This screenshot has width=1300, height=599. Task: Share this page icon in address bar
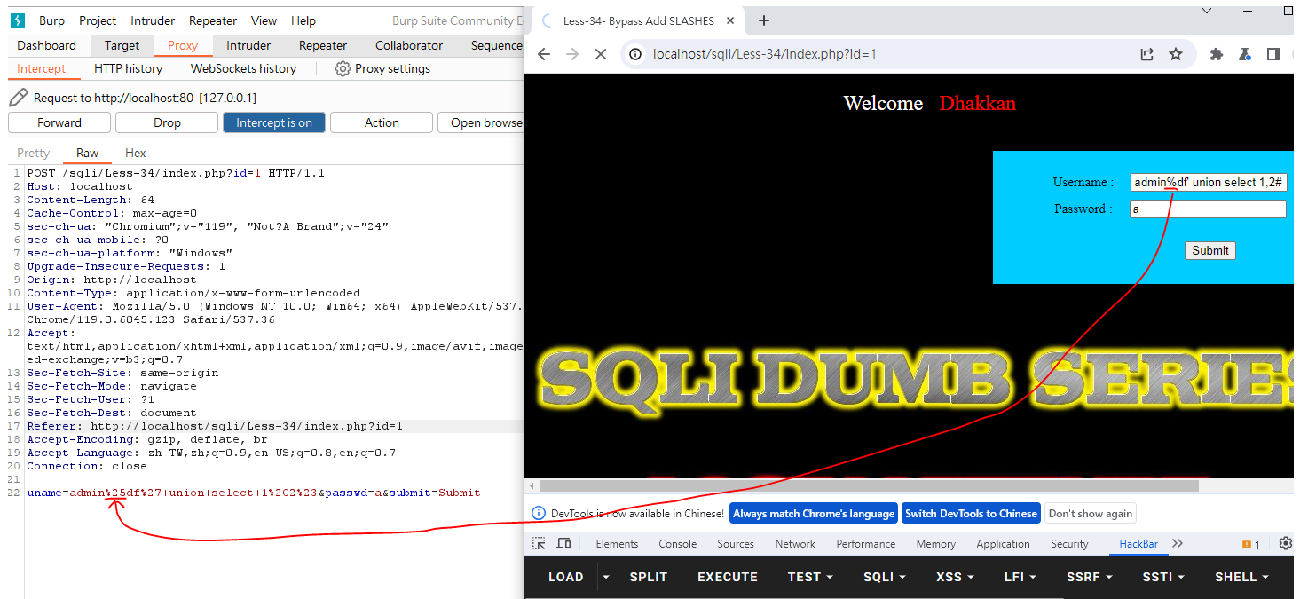point(1147,54)
